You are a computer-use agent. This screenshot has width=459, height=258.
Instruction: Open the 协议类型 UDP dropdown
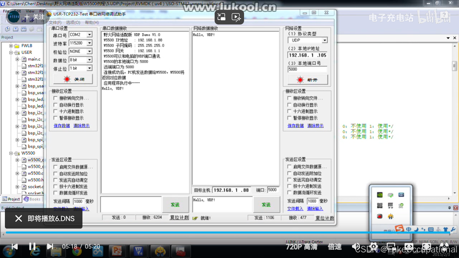pyautogui.click(x=325, y=40)
